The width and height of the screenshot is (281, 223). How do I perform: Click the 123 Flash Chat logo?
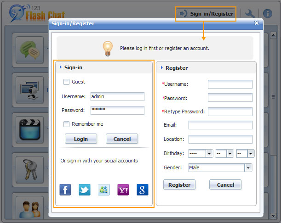pyautogui.click(x=37, y=13)
